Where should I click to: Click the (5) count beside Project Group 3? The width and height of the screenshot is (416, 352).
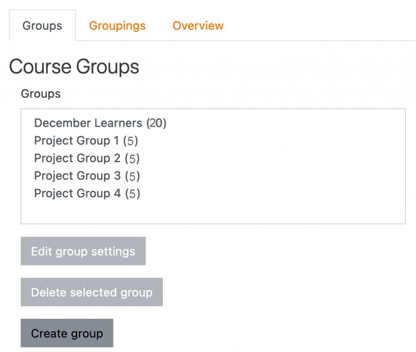click(132, 176)
